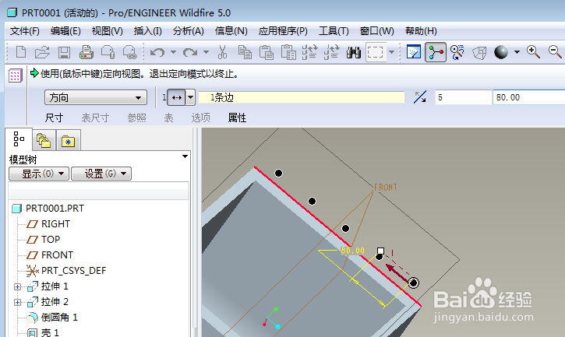Screen dimensions: 565x337
Task: Click the repaint screen icon
Action: coord(414,53)
